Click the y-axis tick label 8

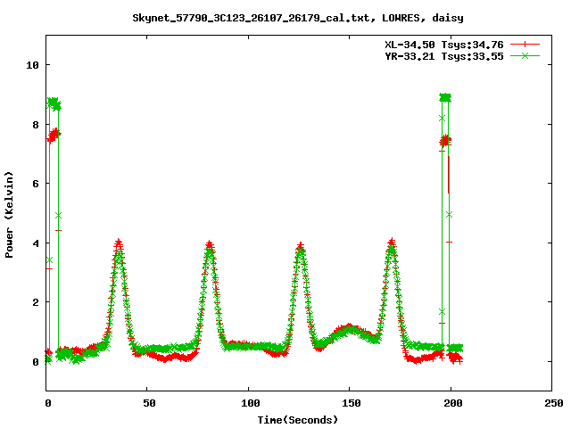coord(36,125)
